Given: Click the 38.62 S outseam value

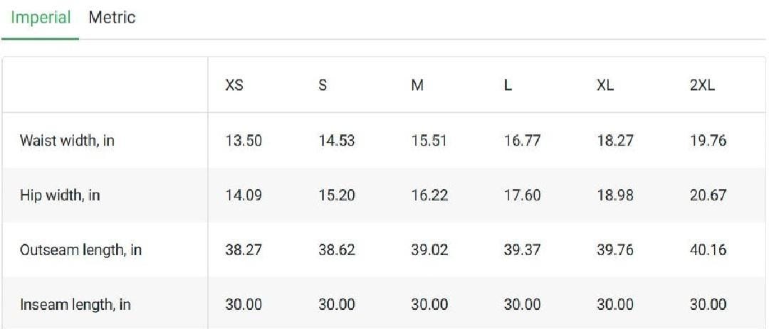Looking at the screenshot, I should (x=337, y=250).
